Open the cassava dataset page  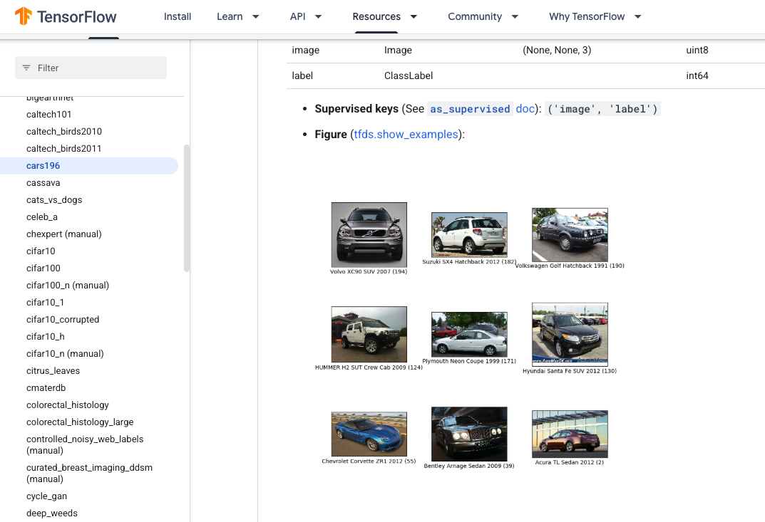(x=43, y=183)
